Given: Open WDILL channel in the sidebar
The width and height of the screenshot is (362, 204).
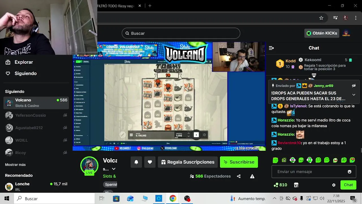Looking at the screenshot, I should coord(36,140).
